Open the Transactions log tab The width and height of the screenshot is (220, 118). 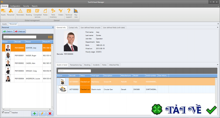[x=76, y=65]
